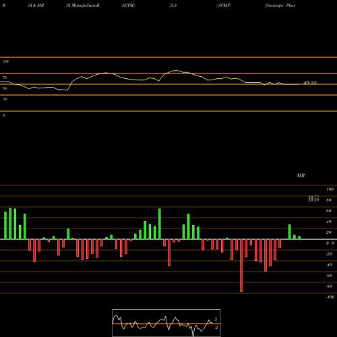Click the '-2' label in mini chart
This screenshot has height=337, width=337.
pos(216,328)
